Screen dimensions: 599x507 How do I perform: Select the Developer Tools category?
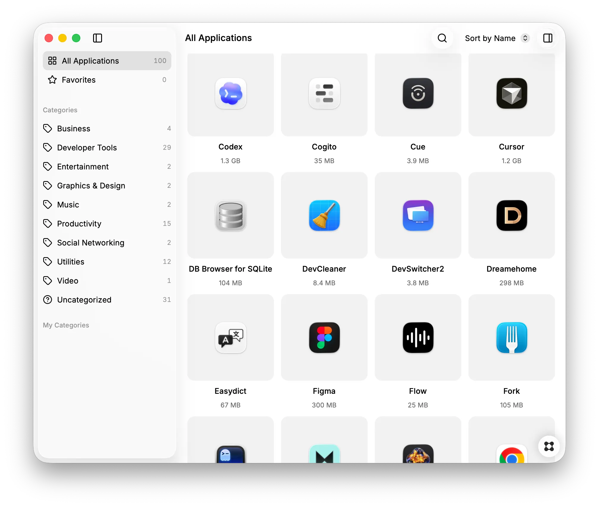(x=107, y=147)
